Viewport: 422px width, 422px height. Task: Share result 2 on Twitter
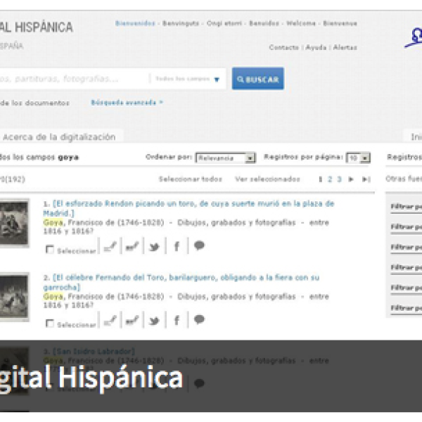pyautogui.click(x=154, y=321)
